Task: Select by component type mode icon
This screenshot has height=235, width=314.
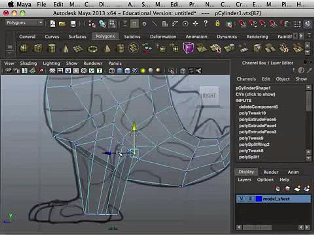Action: click(112, 24)
